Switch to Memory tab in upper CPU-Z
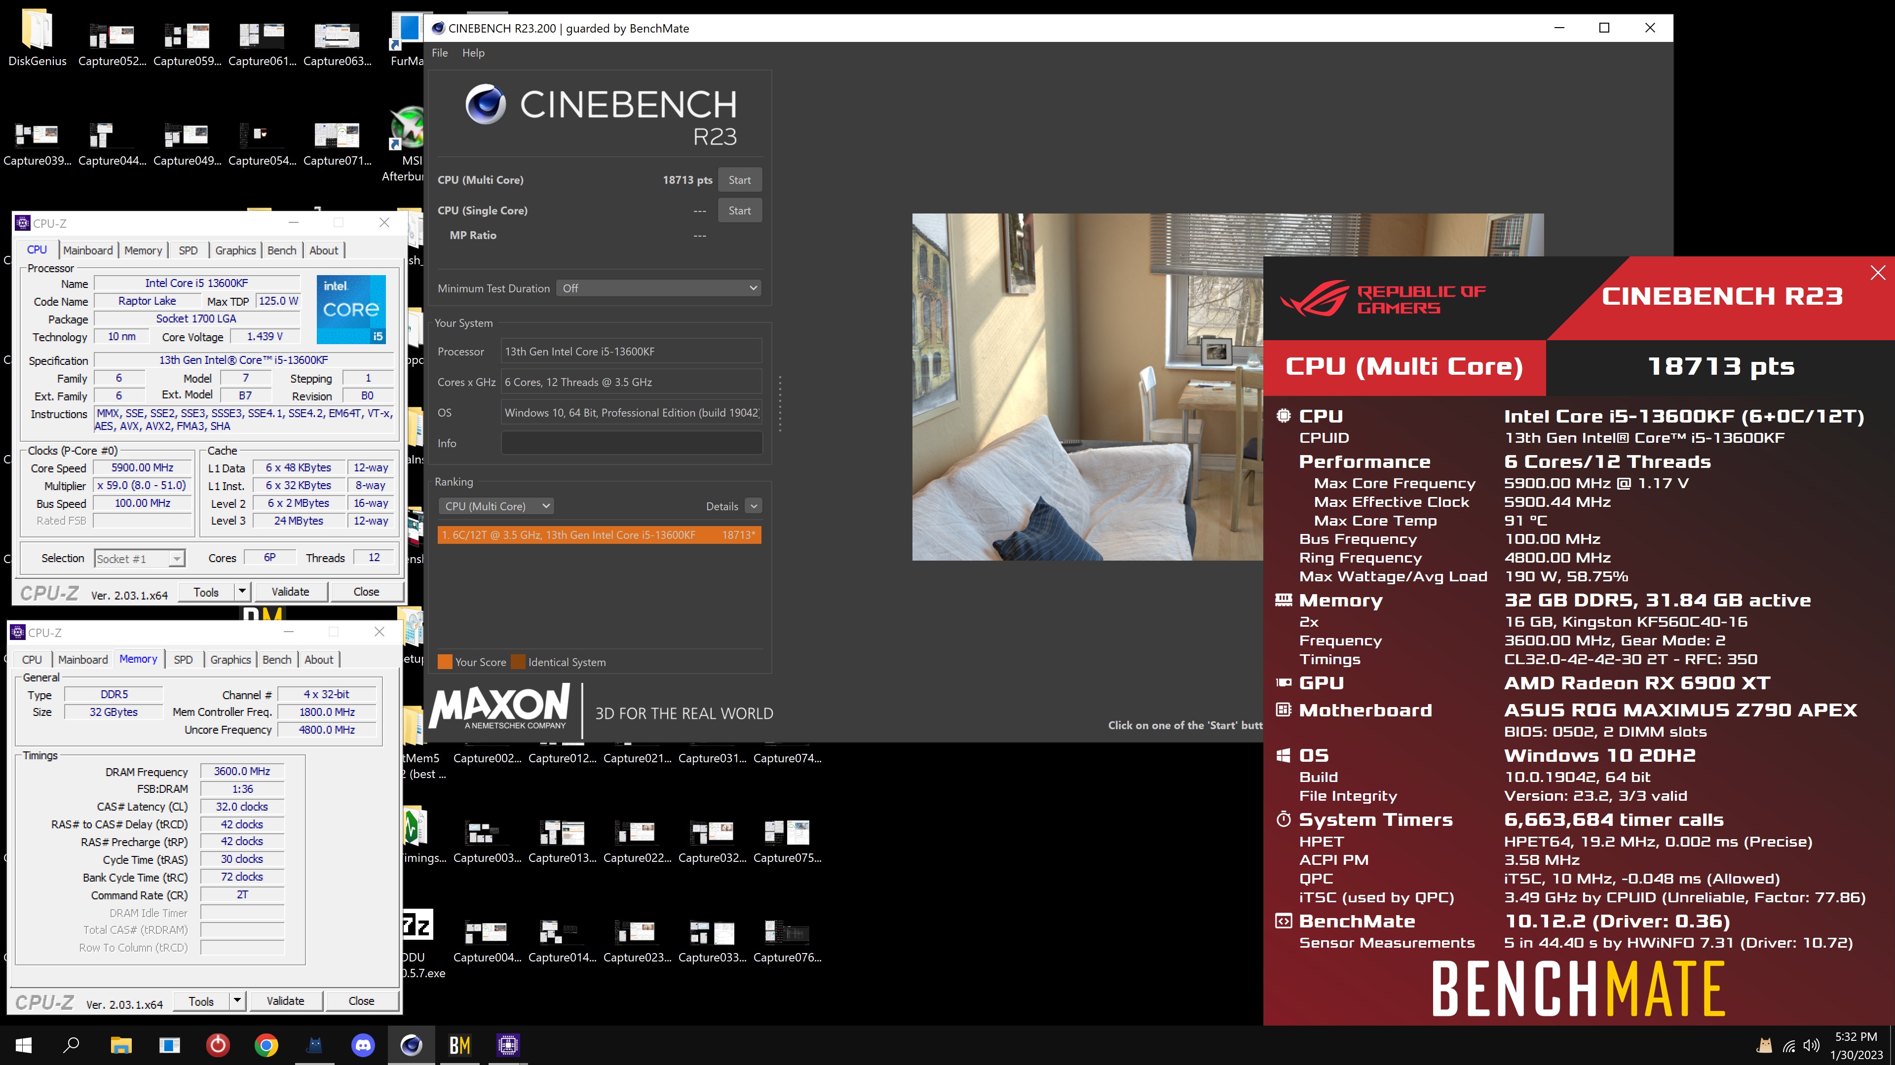This screenshot has height=1065, width=1895. (143, 250)
